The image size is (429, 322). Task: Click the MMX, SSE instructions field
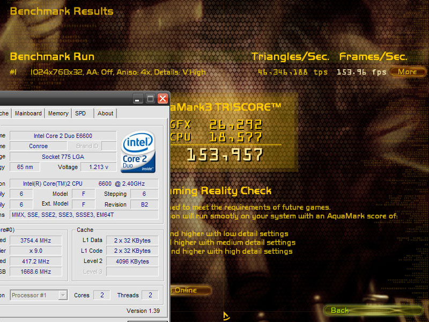pyautogui.click(x=84, y=215)
